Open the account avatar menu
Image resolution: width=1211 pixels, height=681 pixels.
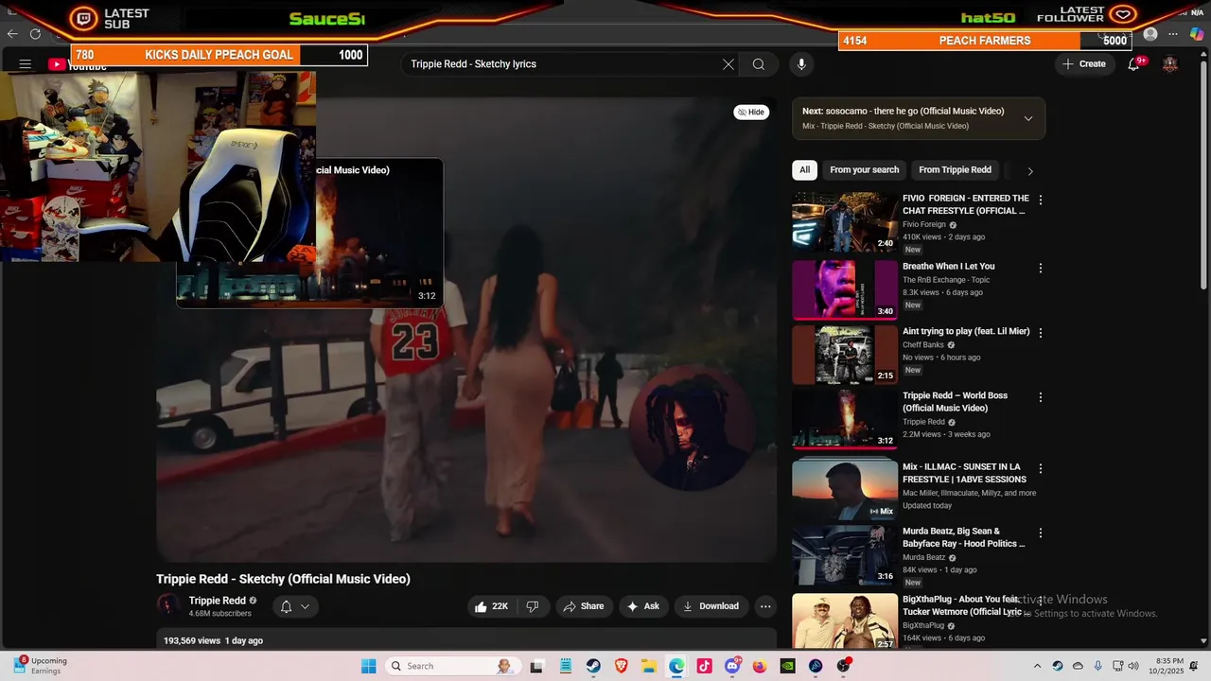coord(1170,64)
